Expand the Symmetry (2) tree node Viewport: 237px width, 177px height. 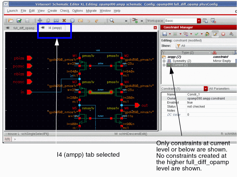point(164,61)
